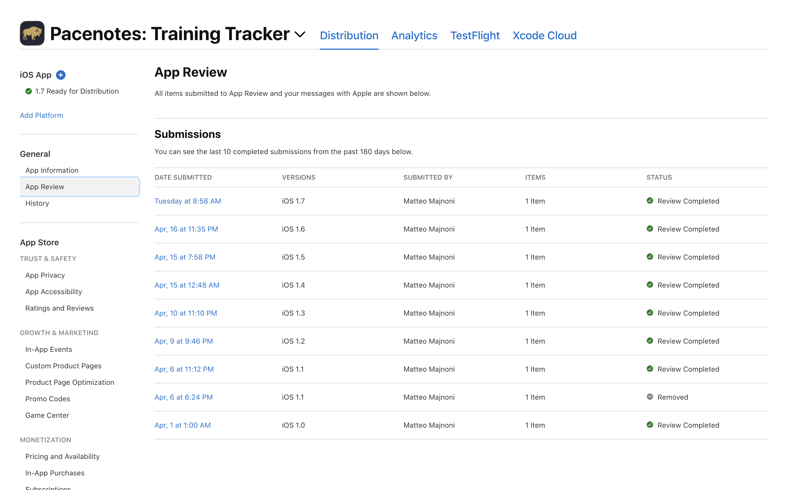
Task: Open the Xcode Cloud tab
Action: 545,35
